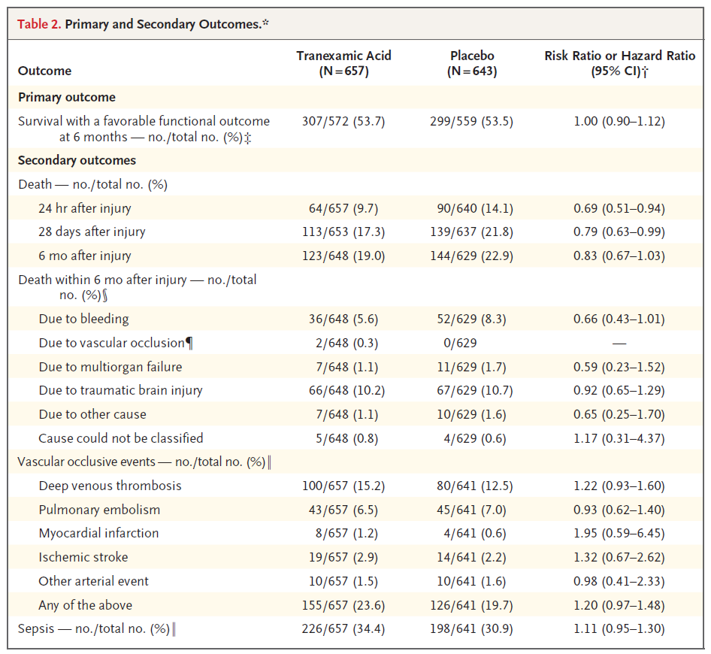The height and width of the screenshot is (654, 711).
Task: Select the Primary outcome section heading
Action: 67,97
